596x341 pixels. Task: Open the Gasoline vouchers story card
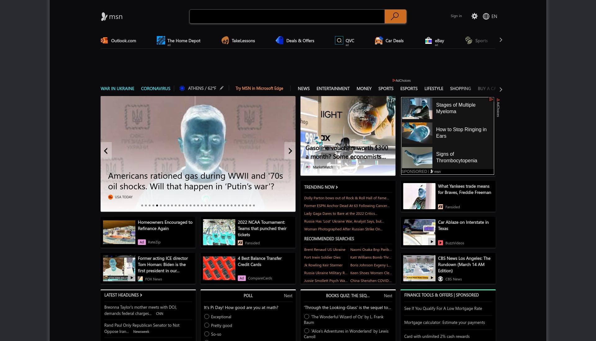tap(348, 136)
